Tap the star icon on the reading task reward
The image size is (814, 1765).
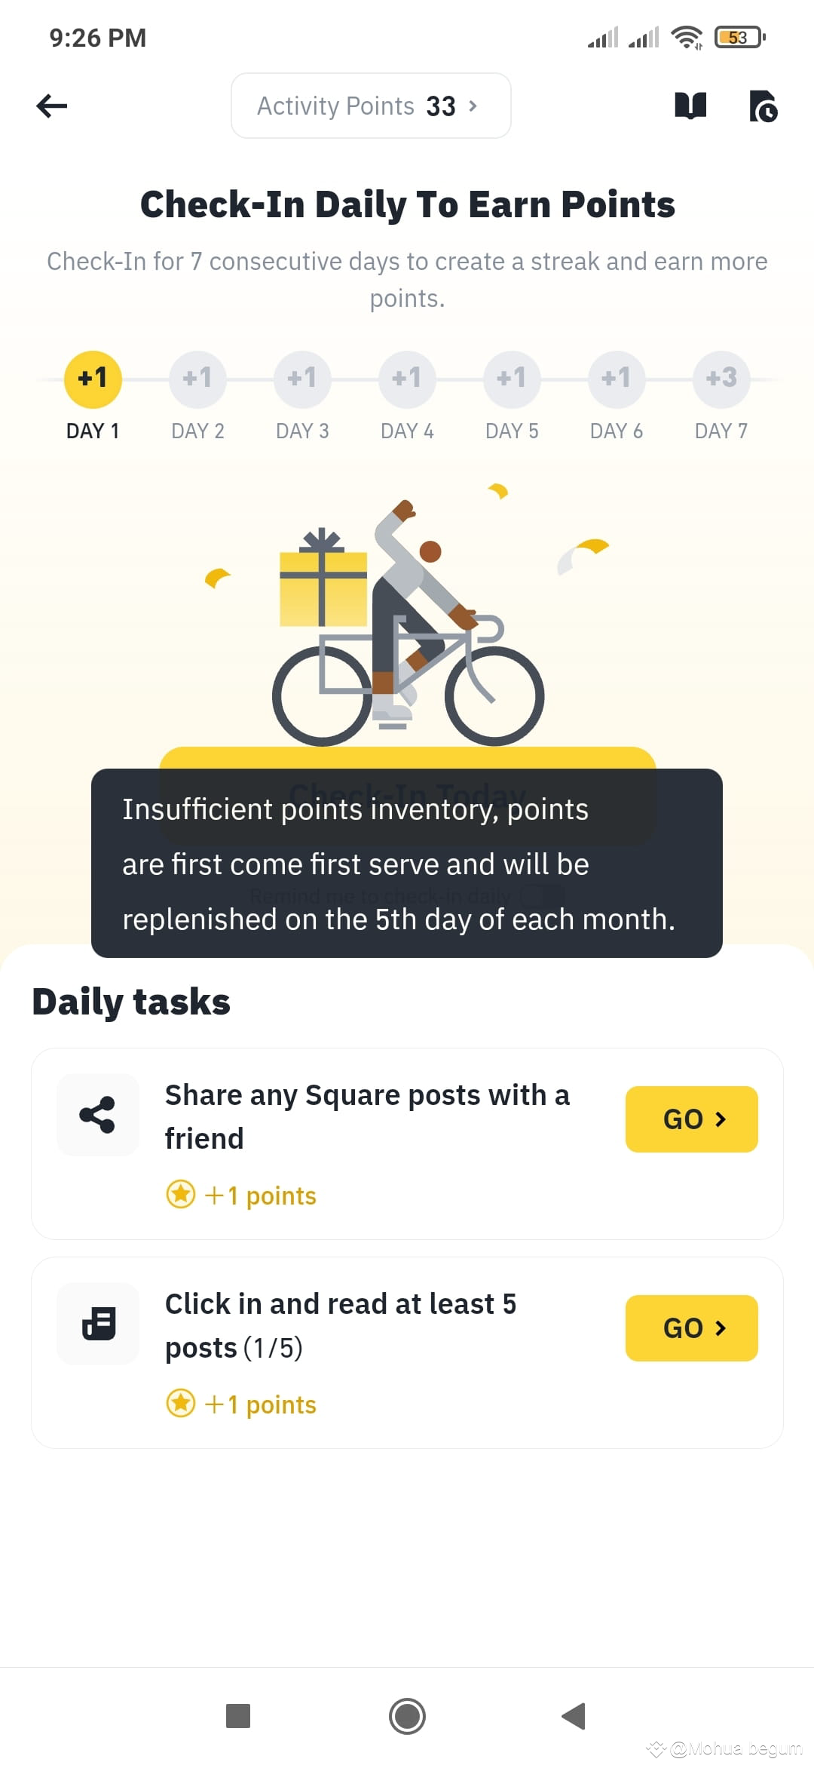coord(181,1403)
